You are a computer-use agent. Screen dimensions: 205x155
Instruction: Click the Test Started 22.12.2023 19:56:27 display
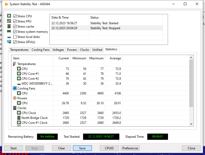(x=101, y=137)
